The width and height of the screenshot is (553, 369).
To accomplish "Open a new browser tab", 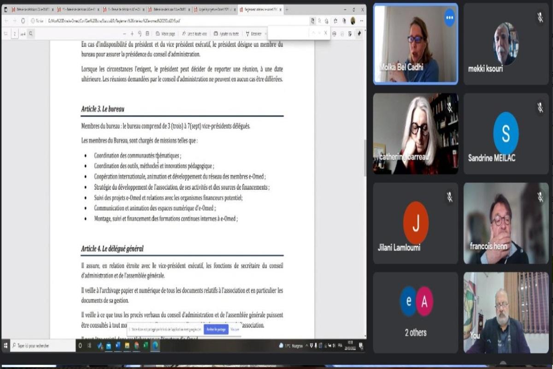I will (x=287, y=9).
